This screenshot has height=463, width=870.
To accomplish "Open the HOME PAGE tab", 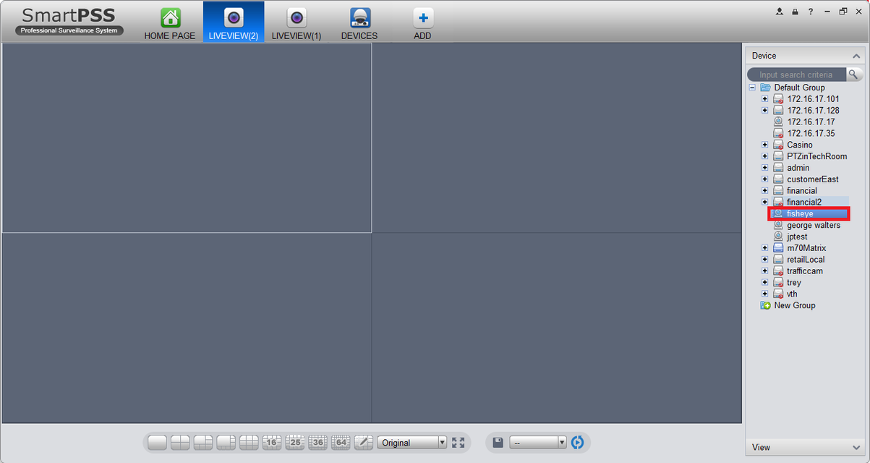I will (x=170, y=23).
